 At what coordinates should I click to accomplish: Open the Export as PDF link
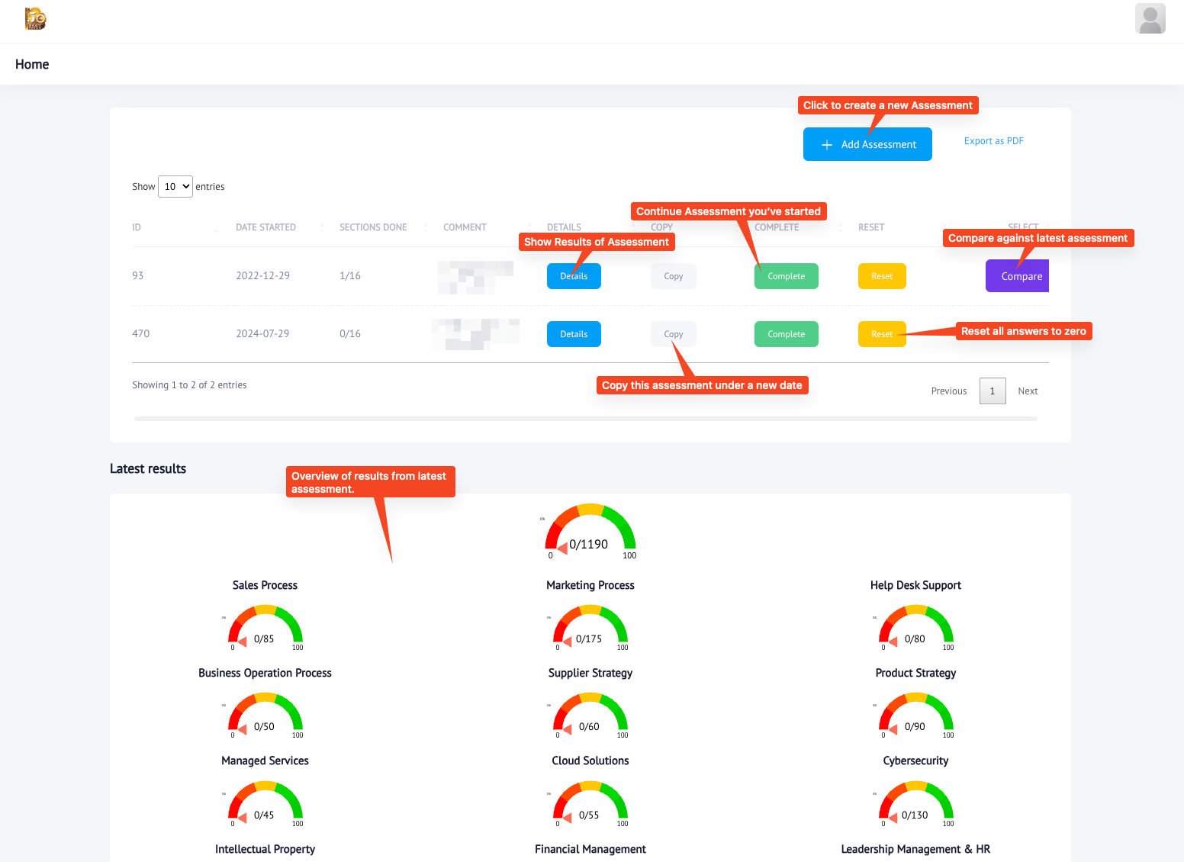993,141
